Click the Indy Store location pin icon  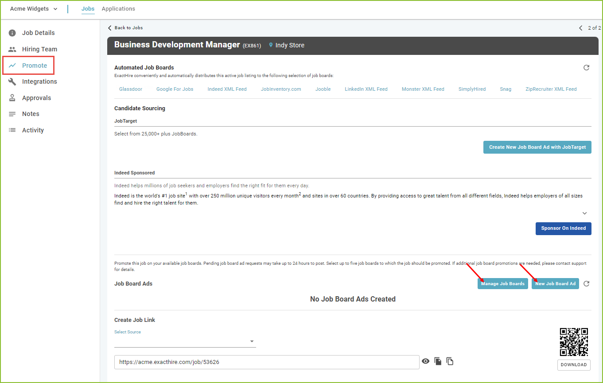(x=271, y=45)
